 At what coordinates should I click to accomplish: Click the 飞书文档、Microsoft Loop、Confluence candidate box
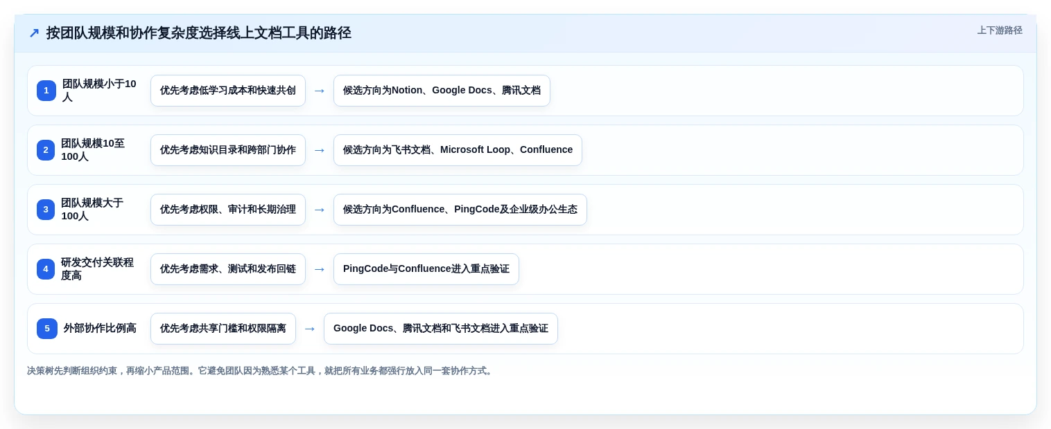[458, 150]
